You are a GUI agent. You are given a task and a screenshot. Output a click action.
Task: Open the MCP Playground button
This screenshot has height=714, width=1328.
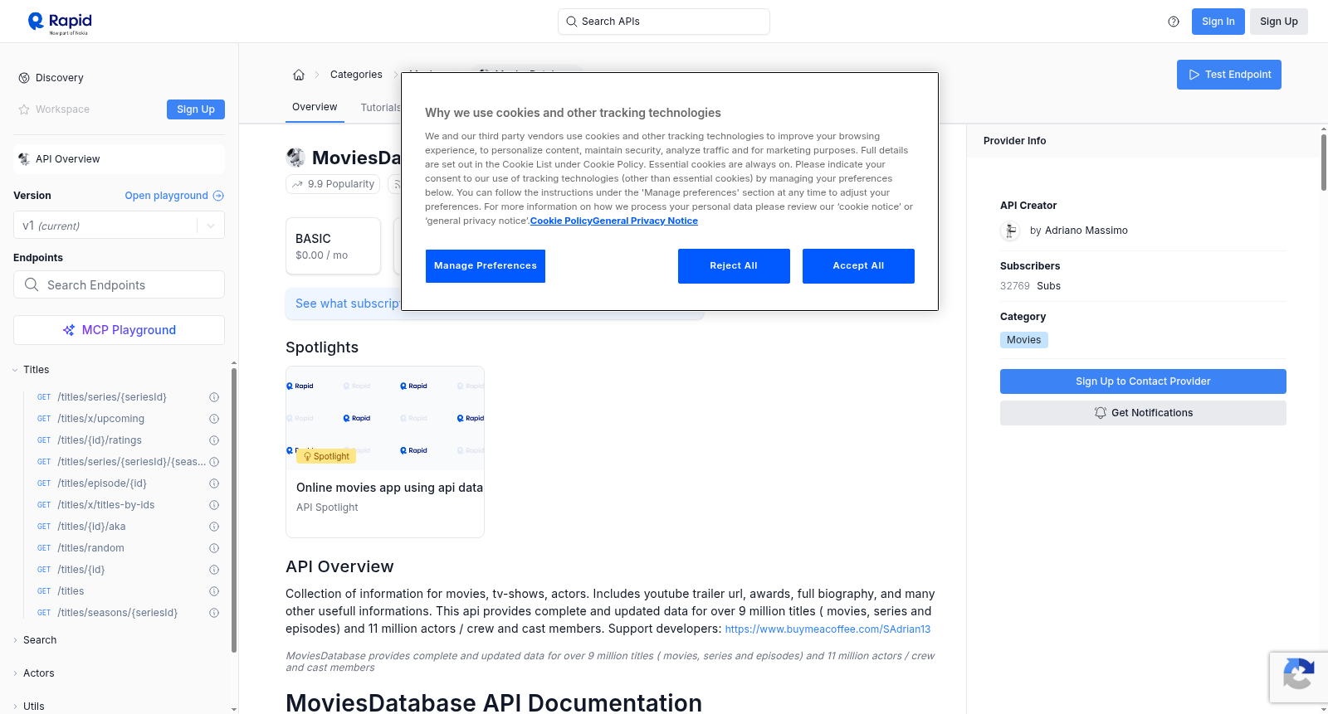pos(119,330)
